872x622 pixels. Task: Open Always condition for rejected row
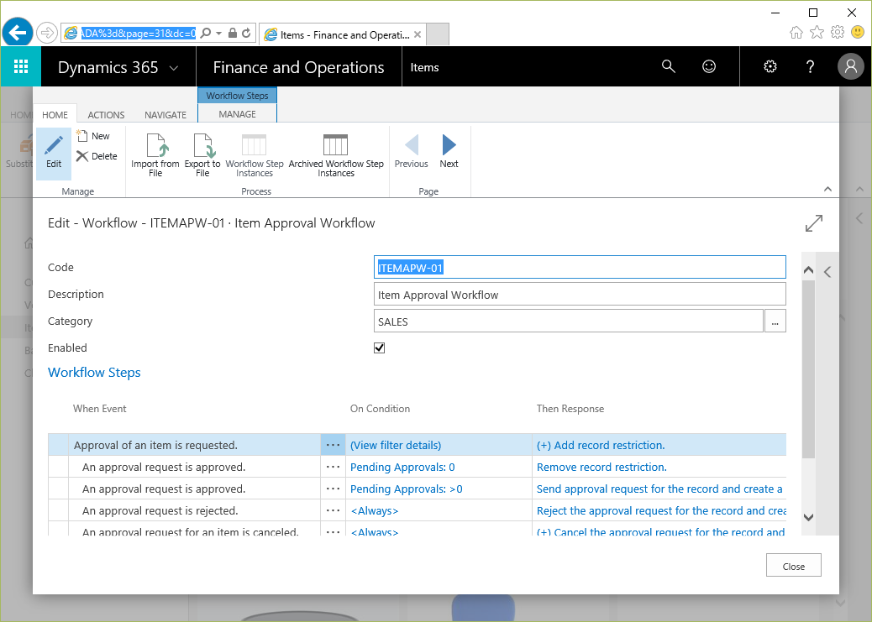tap(375, 510)
